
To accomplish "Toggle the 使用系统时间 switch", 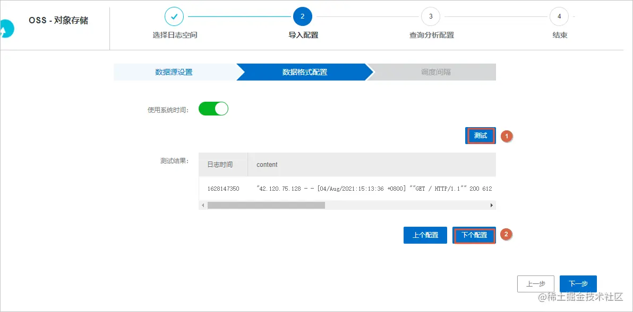I will [x=213, y=109].
